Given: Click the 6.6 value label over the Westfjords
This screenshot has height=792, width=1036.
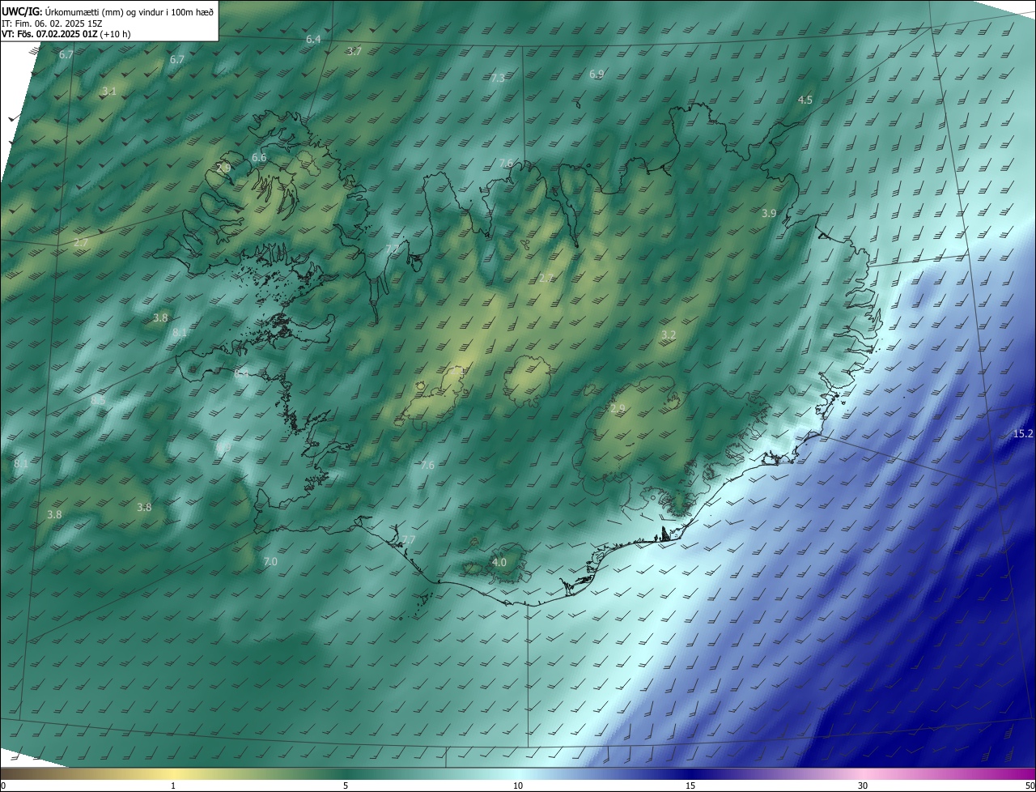Looking at the screenshot, I should pyautogui.click(x=259, y=158).
